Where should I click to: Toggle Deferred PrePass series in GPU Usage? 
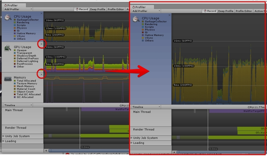[15, 59]
